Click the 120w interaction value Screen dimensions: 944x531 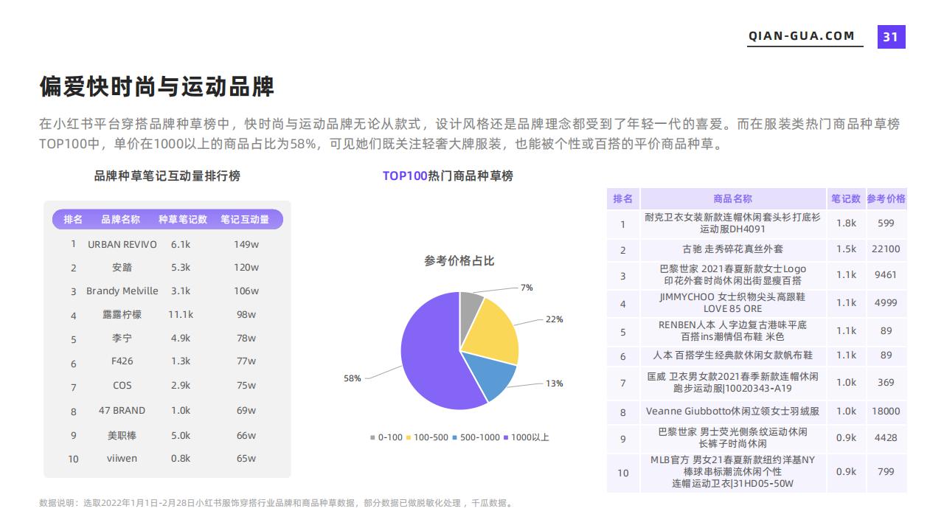point(246,267)
